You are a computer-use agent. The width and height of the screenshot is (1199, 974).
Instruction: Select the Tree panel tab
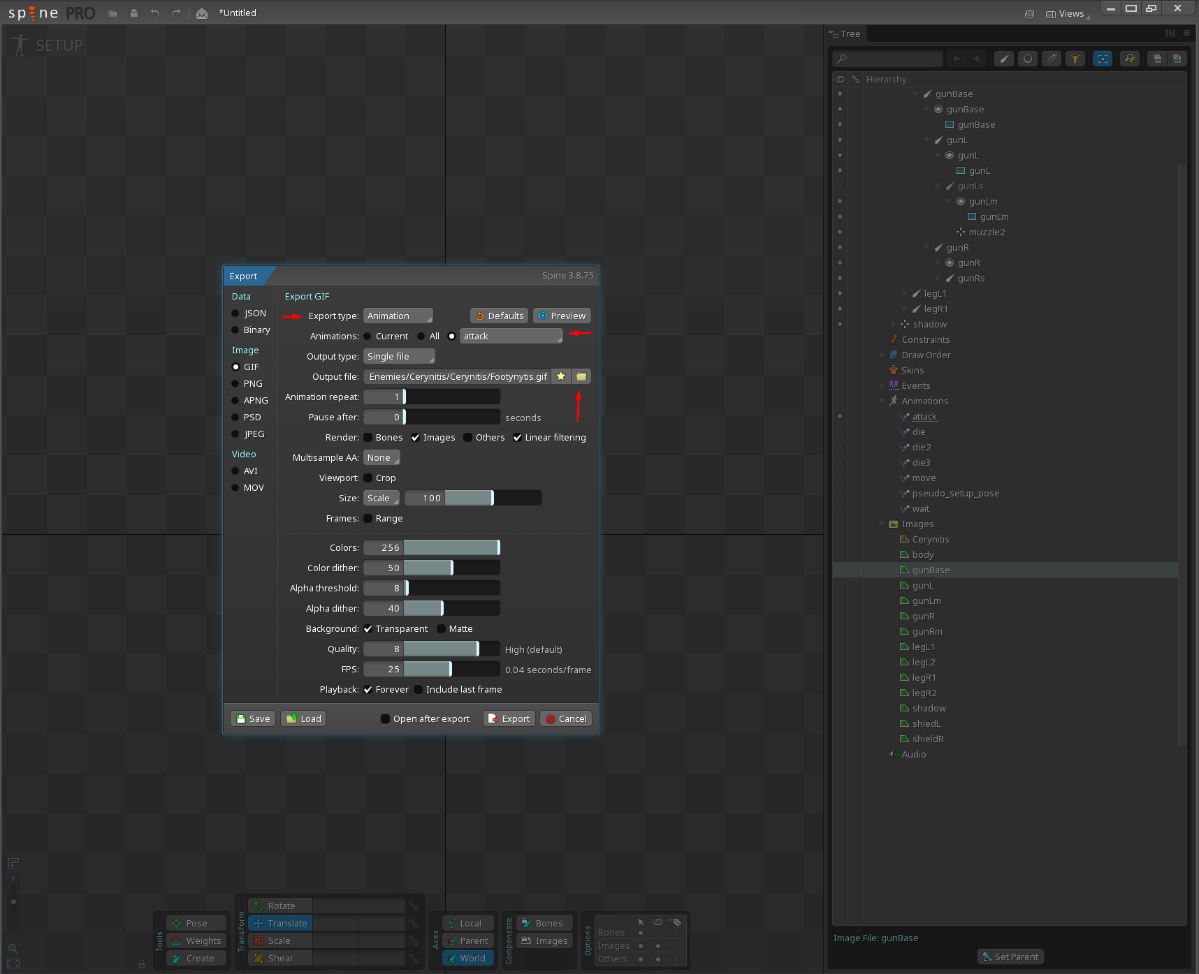point(846,34)
